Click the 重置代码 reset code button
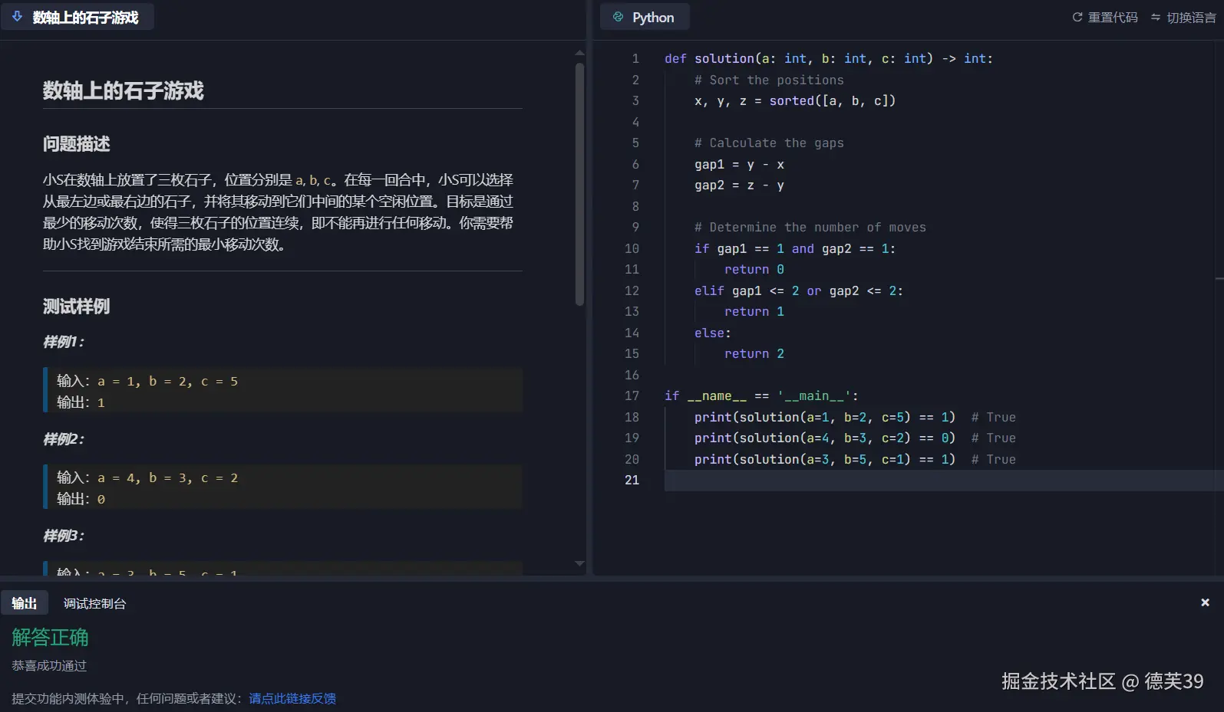Viewport: 1224px width, 712px height. tap(1105, 17)
